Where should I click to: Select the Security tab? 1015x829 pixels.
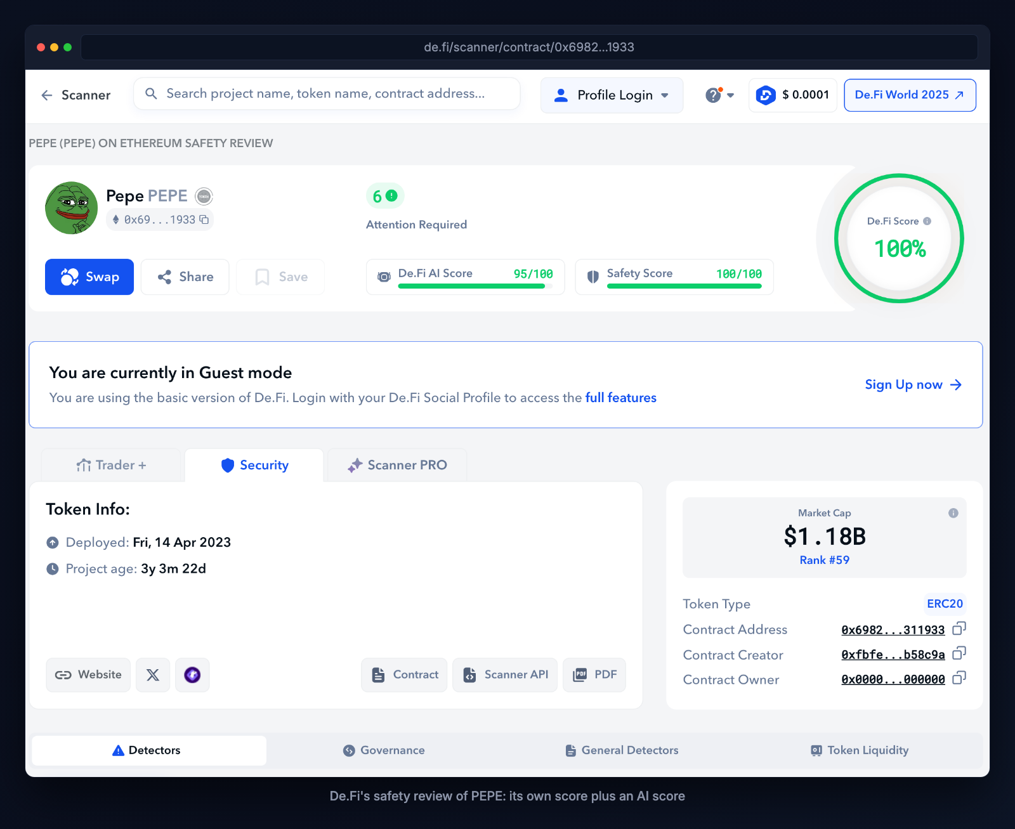(254, 466)
